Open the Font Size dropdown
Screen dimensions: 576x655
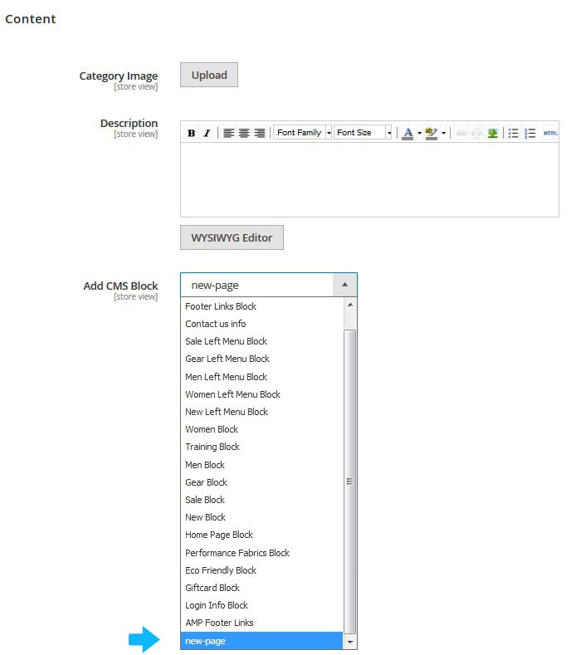[363, 133]
